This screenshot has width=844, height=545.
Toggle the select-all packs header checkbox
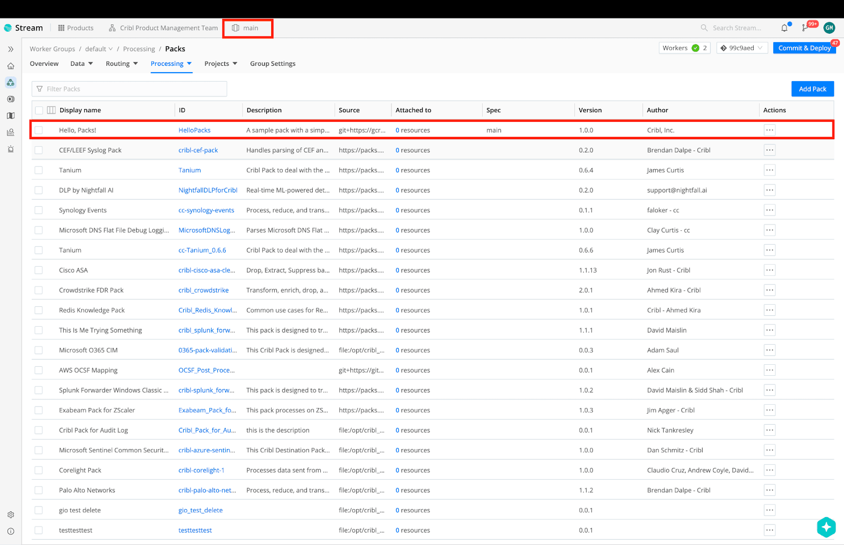pyautogui.click(x=39, y=110)
